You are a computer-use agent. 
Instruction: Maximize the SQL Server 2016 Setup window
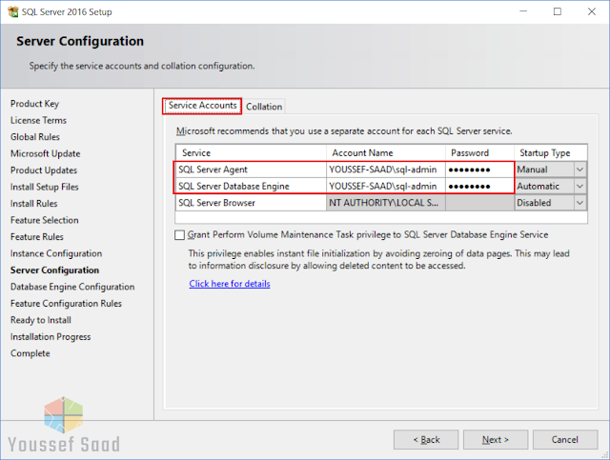point(558,11)
